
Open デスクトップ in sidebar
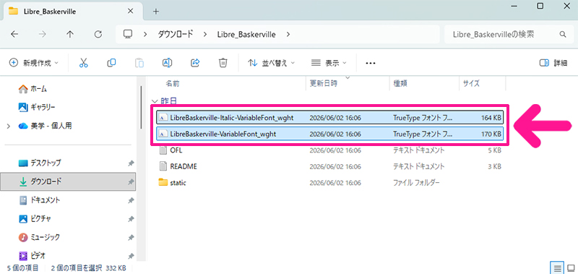[40, 163]
